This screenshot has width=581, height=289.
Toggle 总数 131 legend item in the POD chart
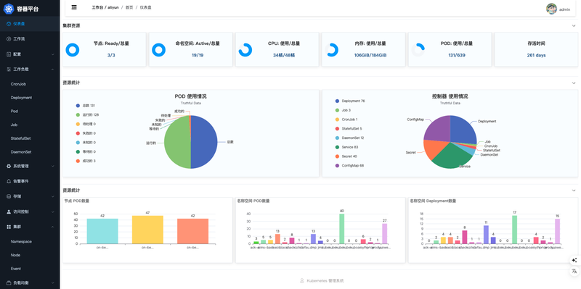pos(85,106)
